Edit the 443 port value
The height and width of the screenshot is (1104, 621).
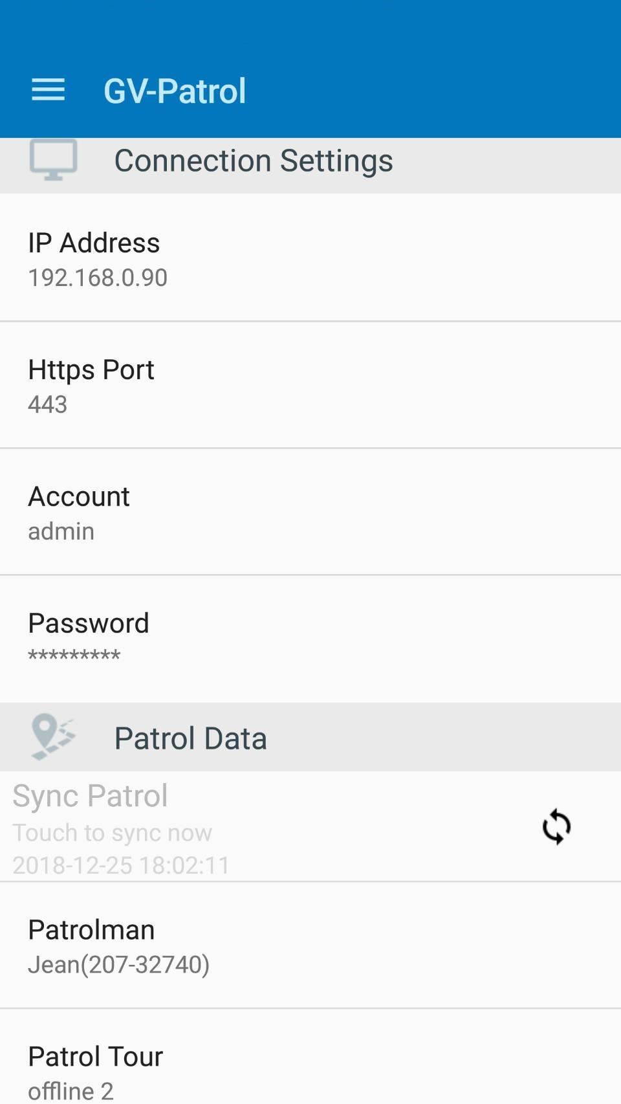click(48, 404)
